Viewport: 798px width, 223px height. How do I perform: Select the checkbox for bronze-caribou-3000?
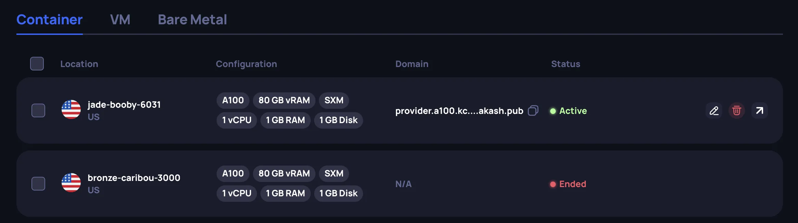coord(38,184)
